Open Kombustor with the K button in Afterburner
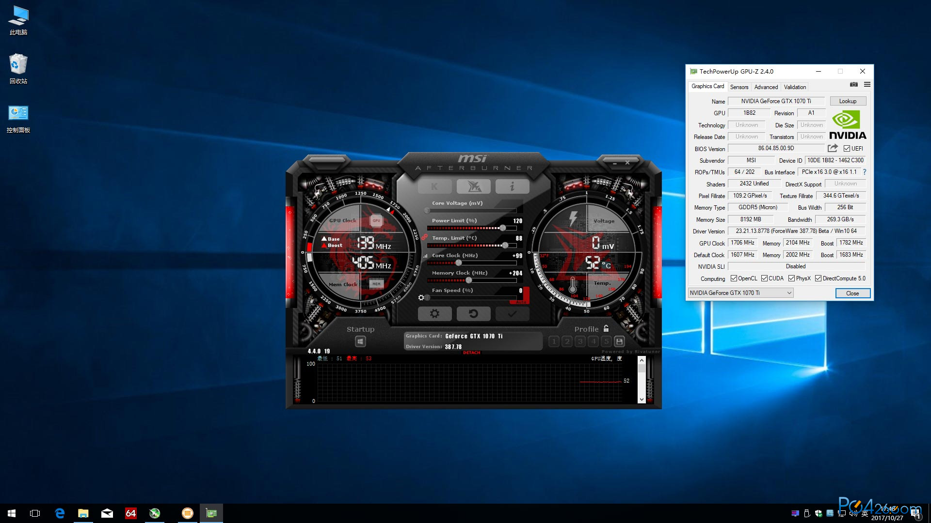Image resolution: width=931 pixels, height=523 pixels. coord(434,186)
